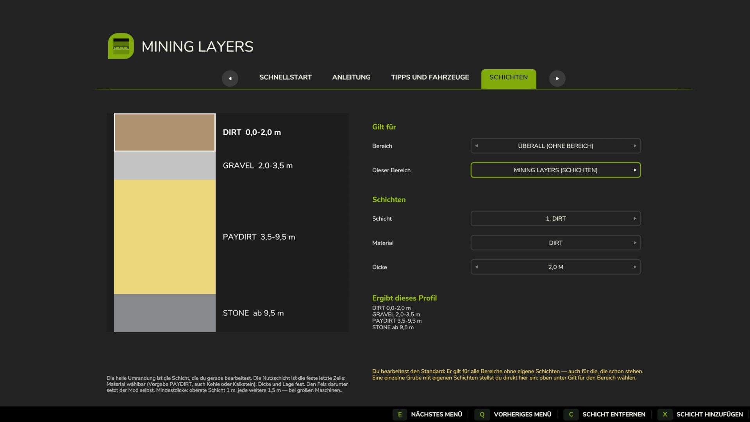
Task: Click right arrow of Material selector
Action: tap(635, 243)
